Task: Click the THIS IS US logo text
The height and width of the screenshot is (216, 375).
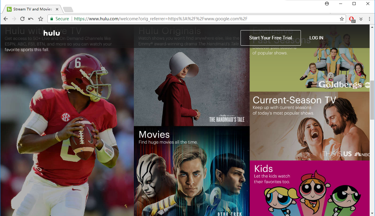Action: pyautogui.click(x=337, y=154)
